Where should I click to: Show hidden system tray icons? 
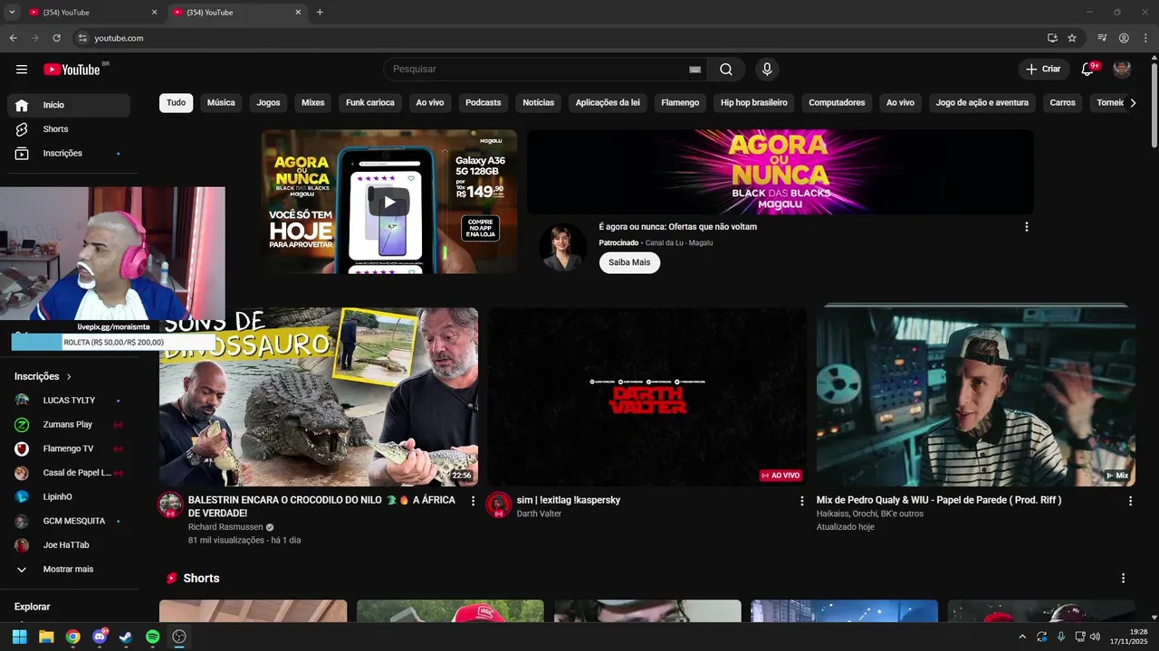coord(1022,637)
